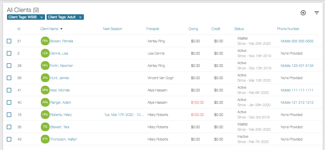Image resolution: width=325 pixels, height=150 pixels.
Task: Click Since - Feb 7th 2020 text
Action: point(253,142)
